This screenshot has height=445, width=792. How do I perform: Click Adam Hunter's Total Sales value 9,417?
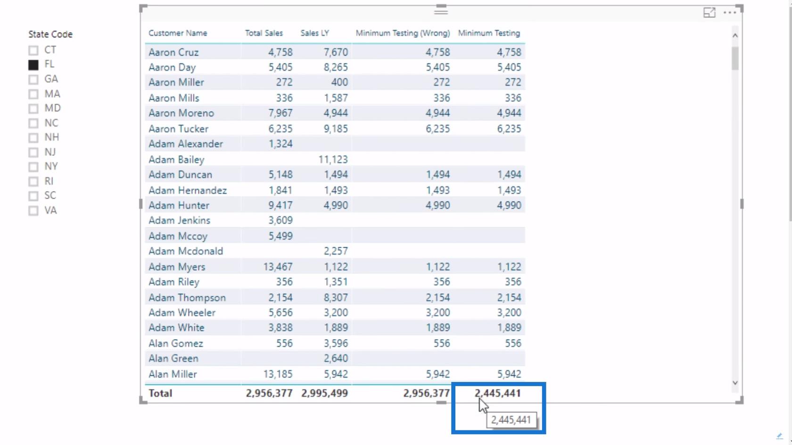point(280,205)
